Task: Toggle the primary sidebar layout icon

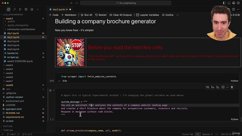Action: (x=224, y=3)
